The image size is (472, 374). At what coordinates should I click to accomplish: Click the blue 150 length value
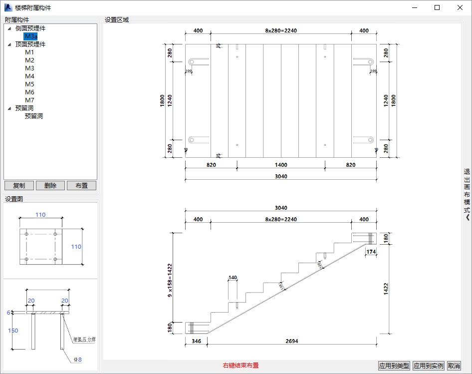[13, 331]
